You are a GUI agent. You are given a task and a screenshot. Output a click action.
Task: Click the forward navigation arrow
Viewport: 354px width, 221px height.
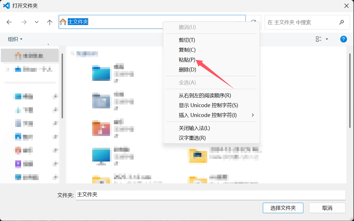tap(24, 22)
